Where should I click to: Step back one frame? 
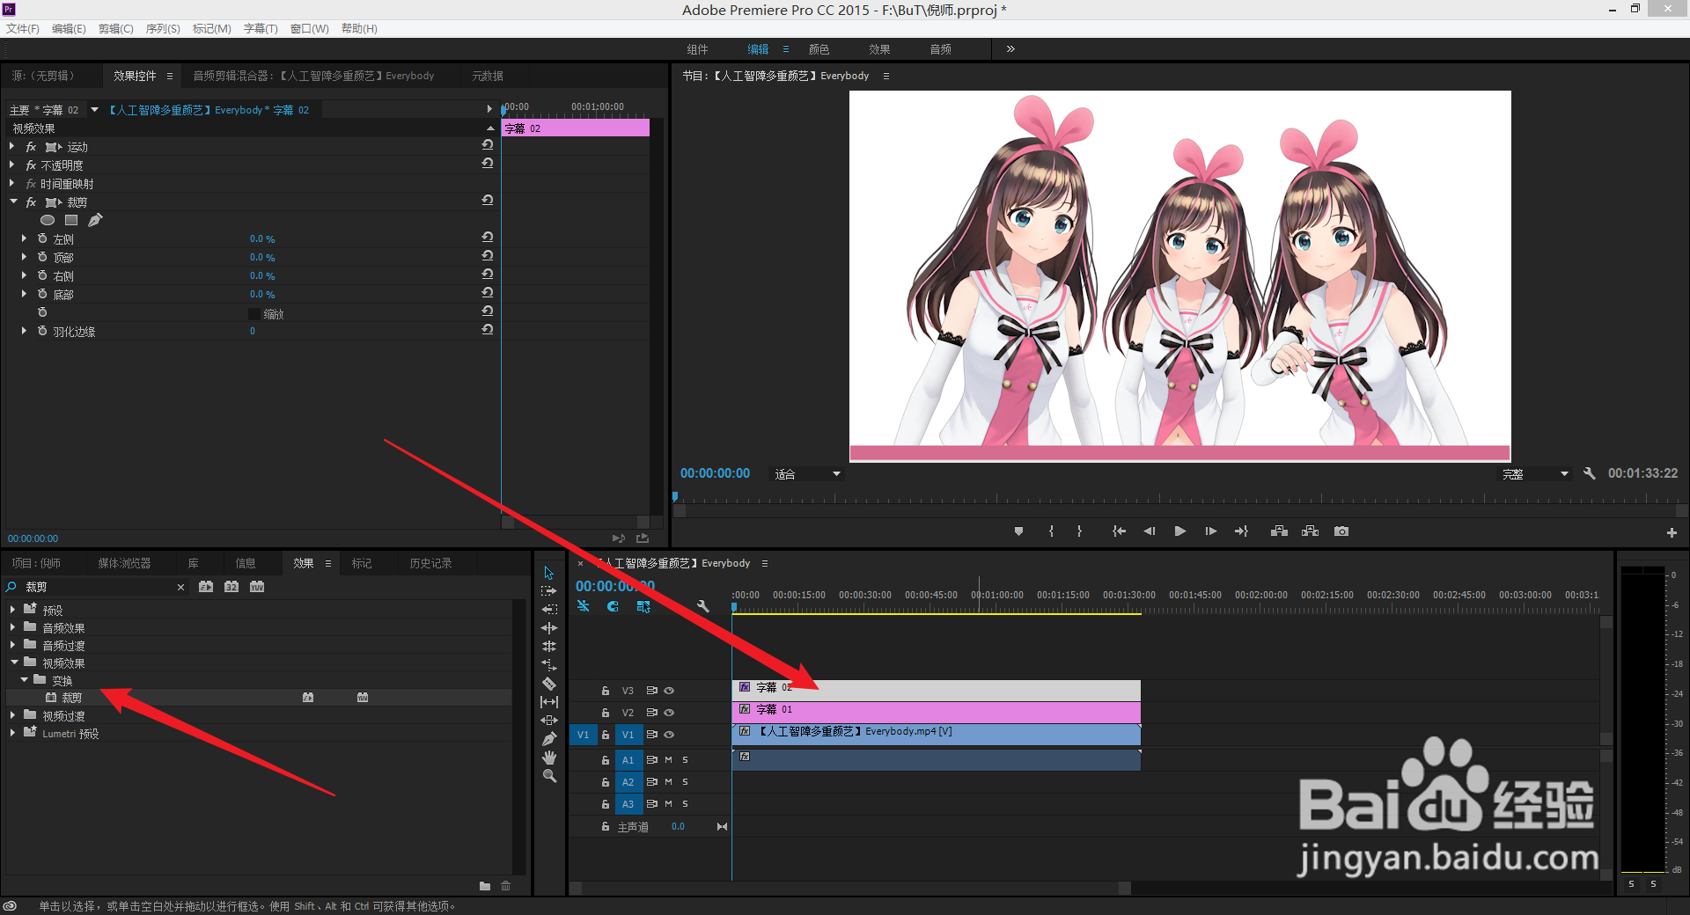[1149, 531]
